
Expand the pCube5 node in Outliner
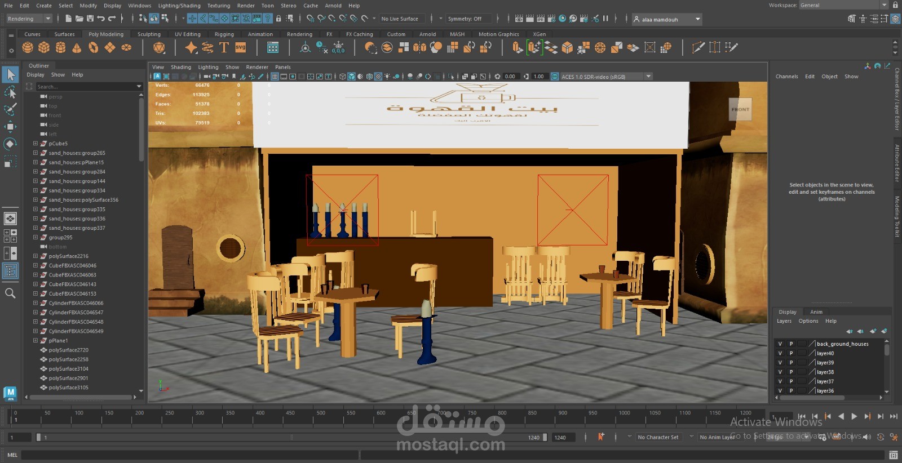click(36, 144)
